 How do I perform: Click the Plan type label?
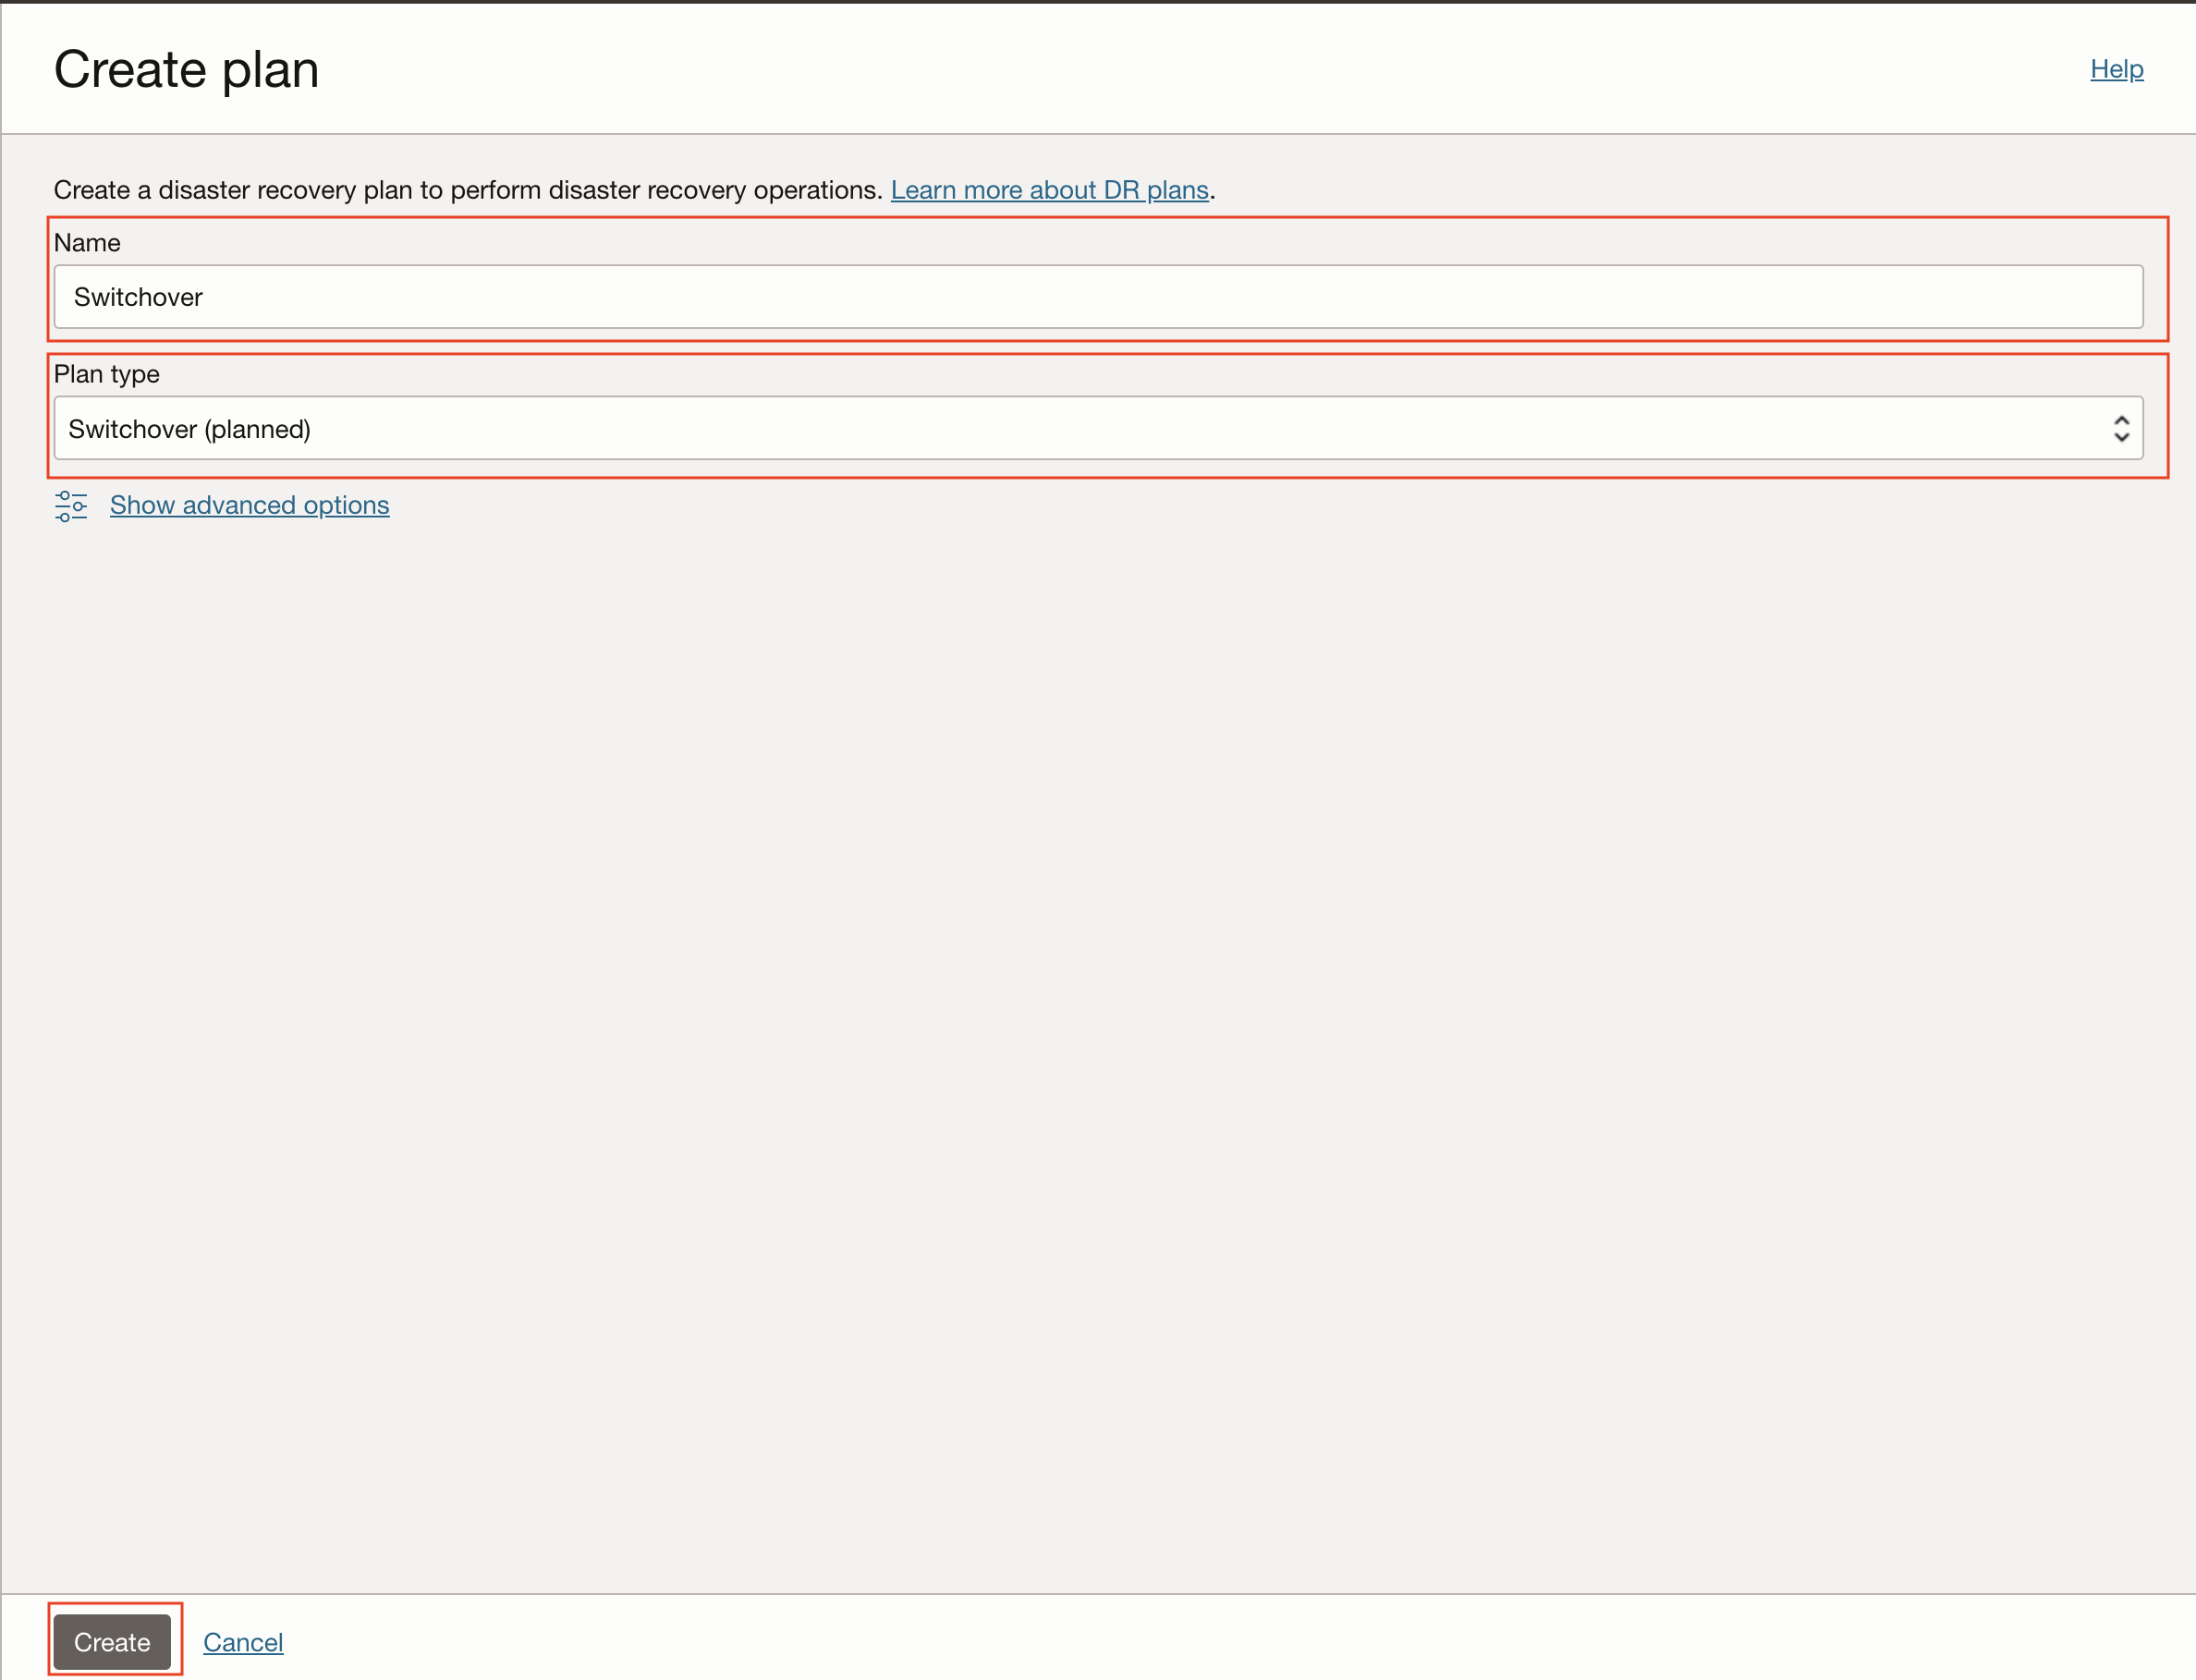click(106, 374)
